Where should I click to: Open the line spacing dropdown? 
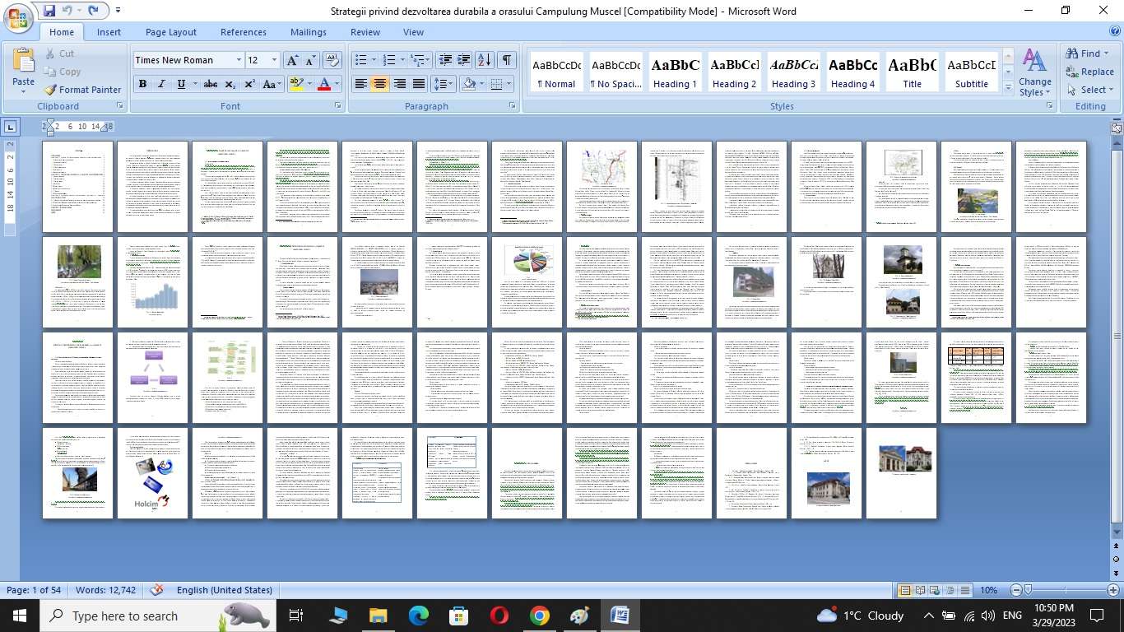(x=444, y=84)
